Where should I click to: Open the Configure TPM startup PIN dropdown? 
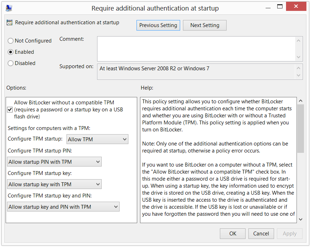coord(54,162)
